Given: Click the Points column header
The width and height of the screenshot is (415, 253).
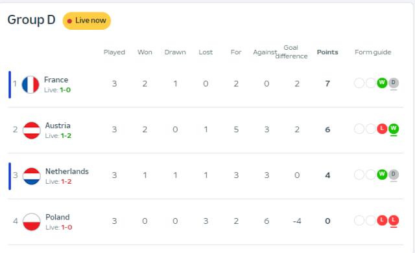Looking at the screenshot, I should click(327, 52).
